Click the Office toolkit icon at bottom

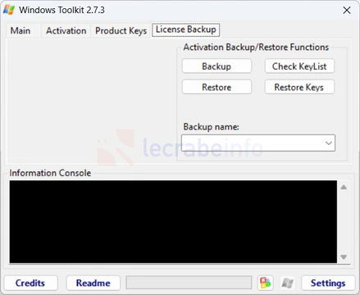point(265,283)
